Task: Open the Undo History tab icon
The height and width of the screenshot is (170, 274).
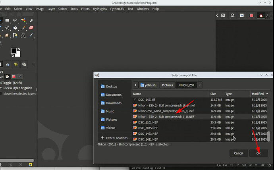Action: pyautogui.click(x=16, y=64)
